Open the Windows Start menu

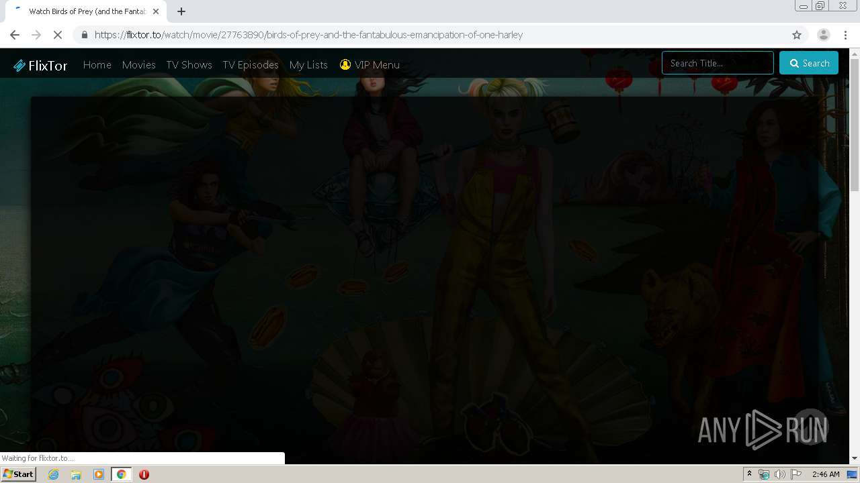tap(18, 474)
